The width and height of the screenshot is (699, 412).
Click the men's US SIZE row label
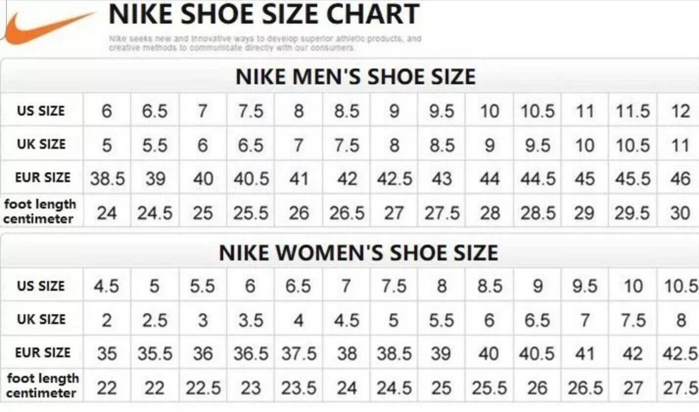click(41, 111)
